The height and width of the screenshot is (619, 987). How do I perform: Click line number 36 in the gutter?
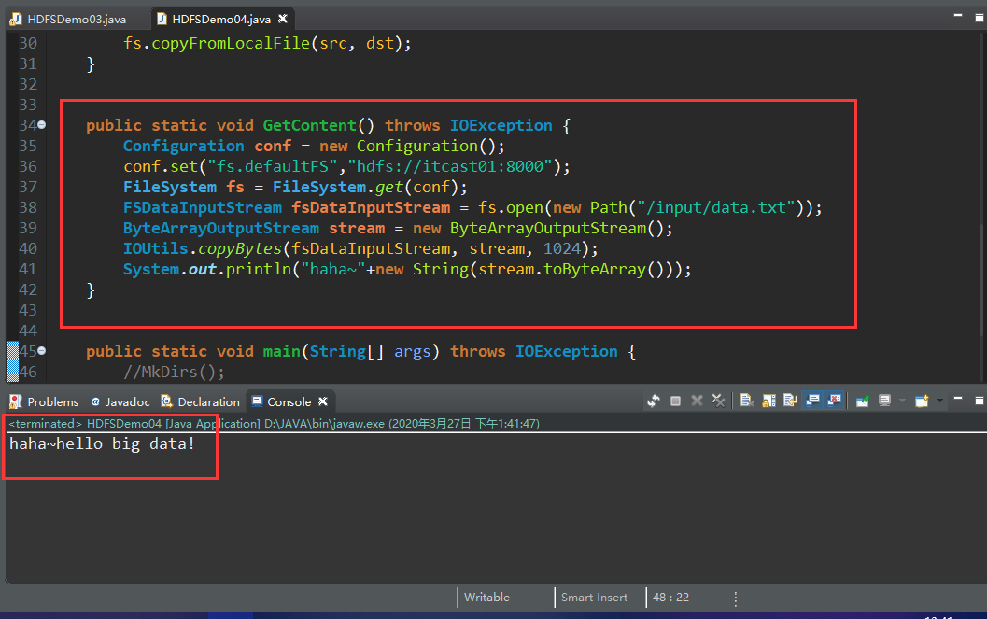click(x=28, y=166)
